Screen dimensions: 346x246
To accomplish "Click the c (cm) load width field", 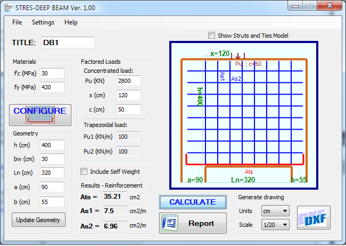I will click(x=129, y=109).
